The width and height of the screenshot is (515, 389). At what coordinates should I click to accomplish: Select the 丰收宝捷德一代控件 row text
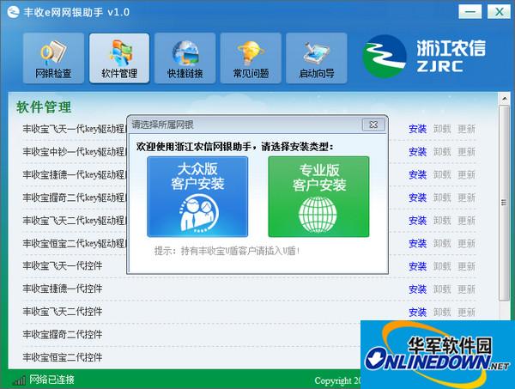click(63, 289)
